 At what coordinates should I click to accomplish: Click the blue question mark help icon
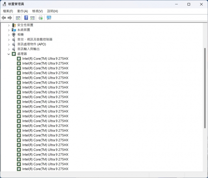[x=26, y=18]
